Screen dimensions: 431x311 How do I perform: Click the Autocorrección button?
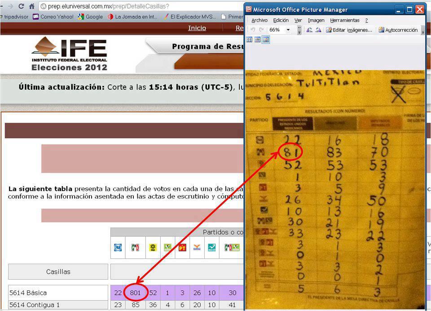click(398, 30)
